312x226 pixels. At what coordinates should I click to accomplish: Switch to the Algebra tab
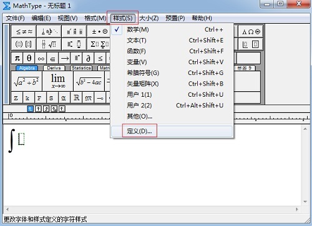pos(27,68)
